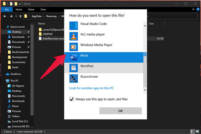
Task: Select the AutoRecovery save file name
Action: click(x=53, y=39)
